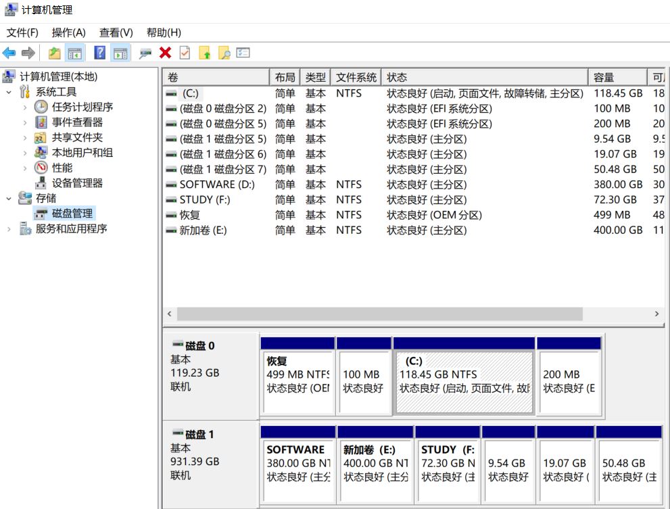Screen dimensions: 670x509
Task: Click the red X delete icon
Action: click(166, 53)
